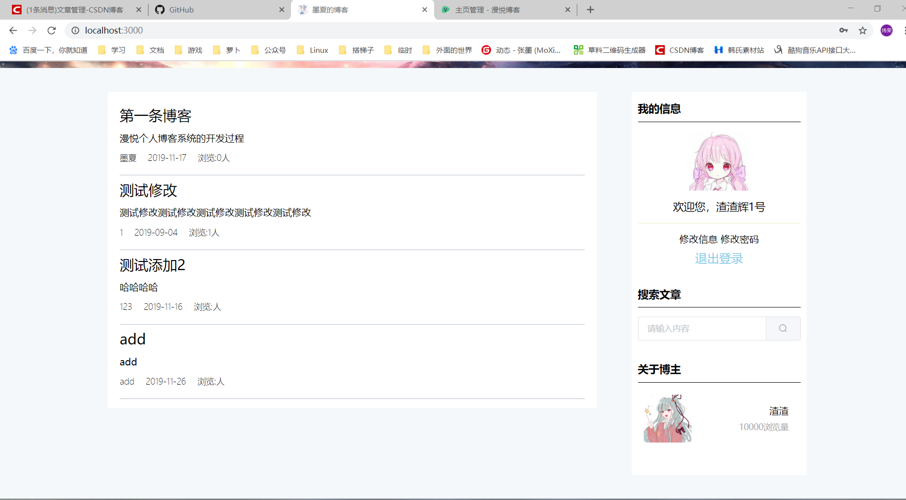Open a new browser tab

pyautogui.click(x=590, y=10)
